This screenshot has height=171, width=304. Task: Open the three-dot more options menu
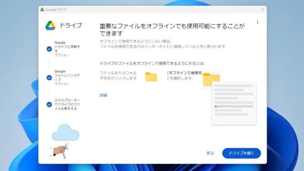coord(258,22)
